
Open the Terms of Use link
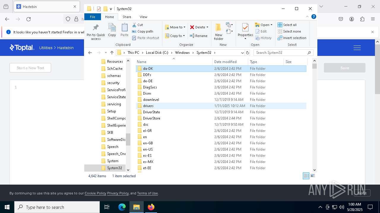tap(147, 193)
